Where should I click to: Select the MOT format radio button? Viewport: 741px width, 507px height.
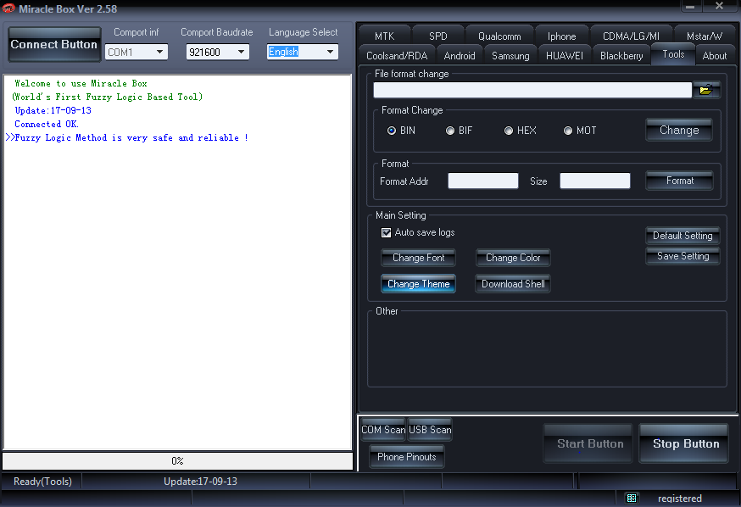pos(568,131)
